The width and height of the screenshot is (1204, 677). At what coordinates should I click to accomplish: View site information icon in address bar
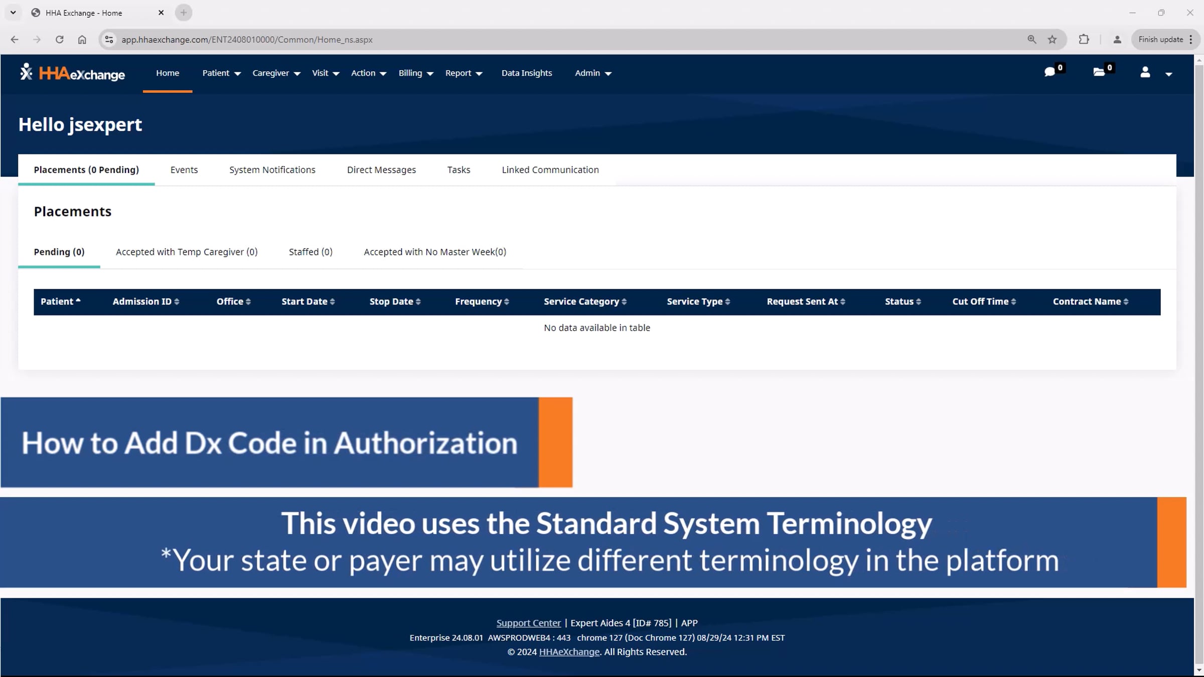click(x=109, y=40)
